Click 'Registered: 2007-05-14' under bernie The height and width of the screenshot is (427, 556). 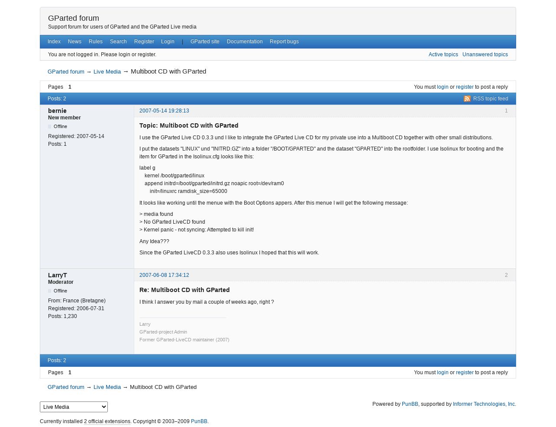(76, 136)
